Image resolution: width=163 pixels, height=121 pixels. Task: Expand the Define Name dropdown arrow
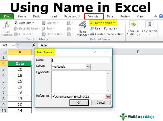(x=114, y=23)
